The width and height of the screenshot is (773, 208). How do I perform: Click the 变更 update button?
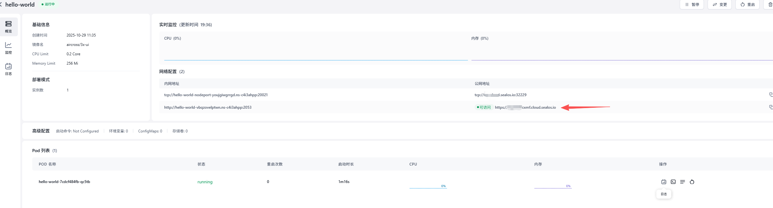coord(720,5)
